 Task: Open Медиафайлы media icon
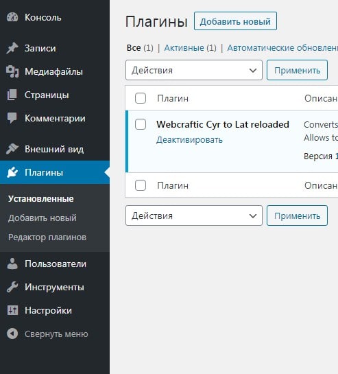(x=12, y=71)
